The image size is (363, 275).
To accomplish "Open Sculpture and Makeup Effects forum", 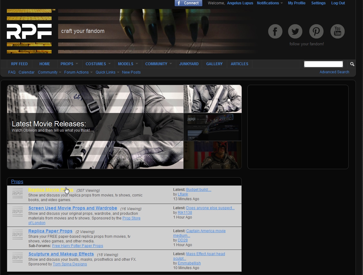I will [61, 254].
